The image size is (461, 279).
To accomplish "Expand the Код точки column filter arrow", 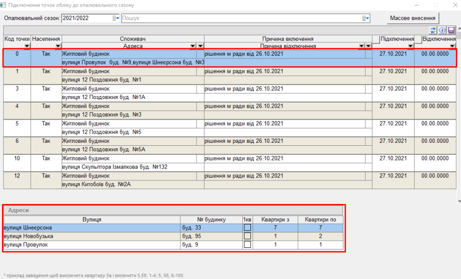I will pyautogui.click(x=27, y=46).
